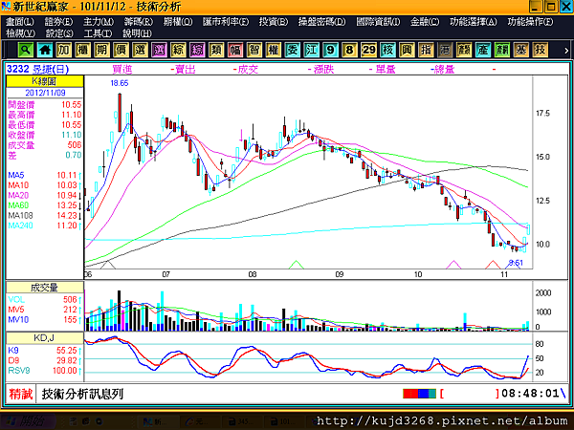The width and height of the screenshot is (574, 430).
Task: Click the MA20 moving average label
Action: coord(18,195)
